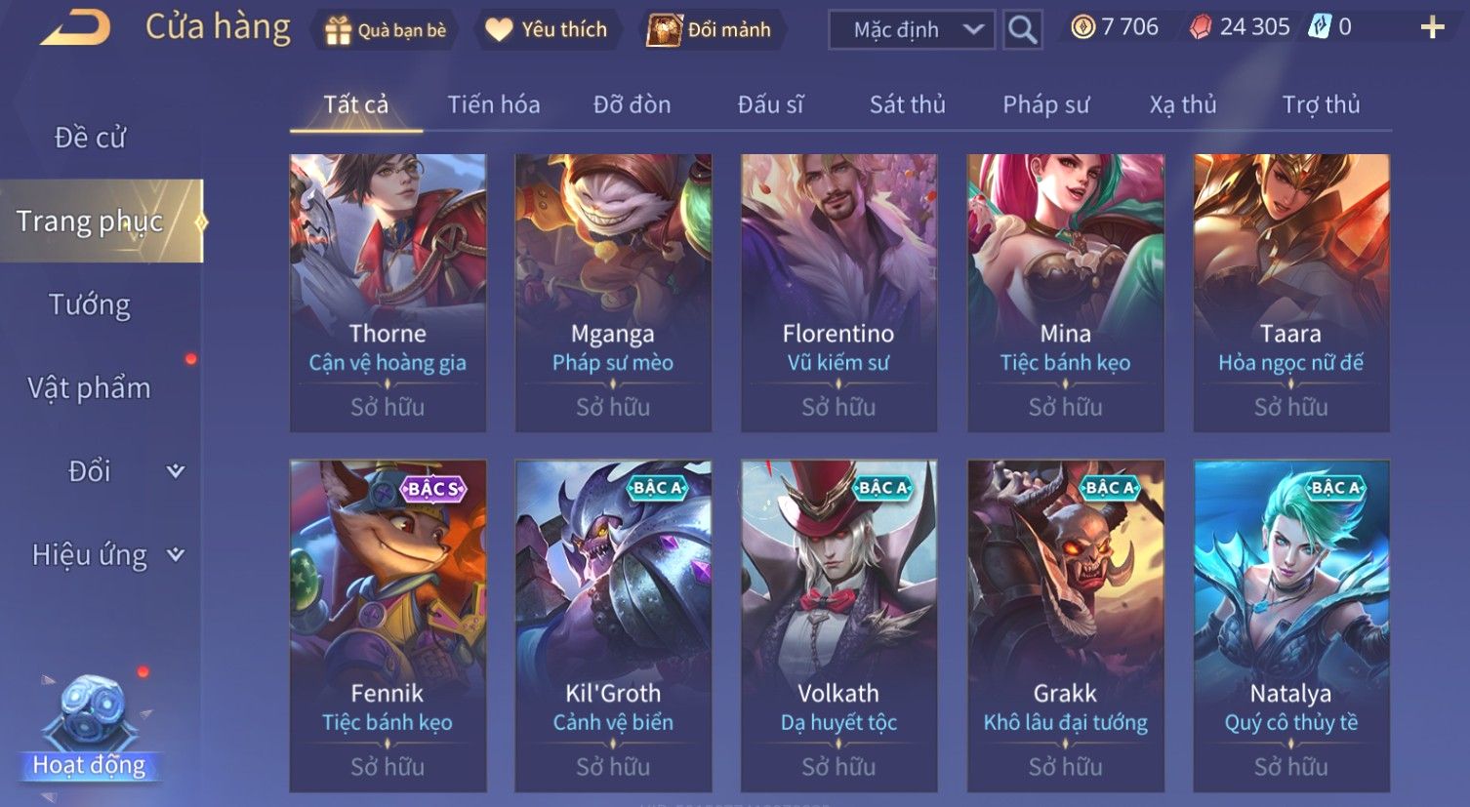The image size is (1470, 807).
Task: Expand the Mặc định sort dropdown
Action: coord(912,30)
